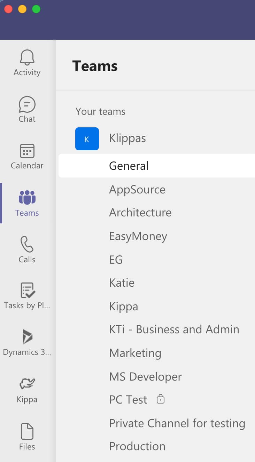Open the Activity bell icon
This screenshot has height=462, width=255.
pyautogui.click(x=27, y=57)
